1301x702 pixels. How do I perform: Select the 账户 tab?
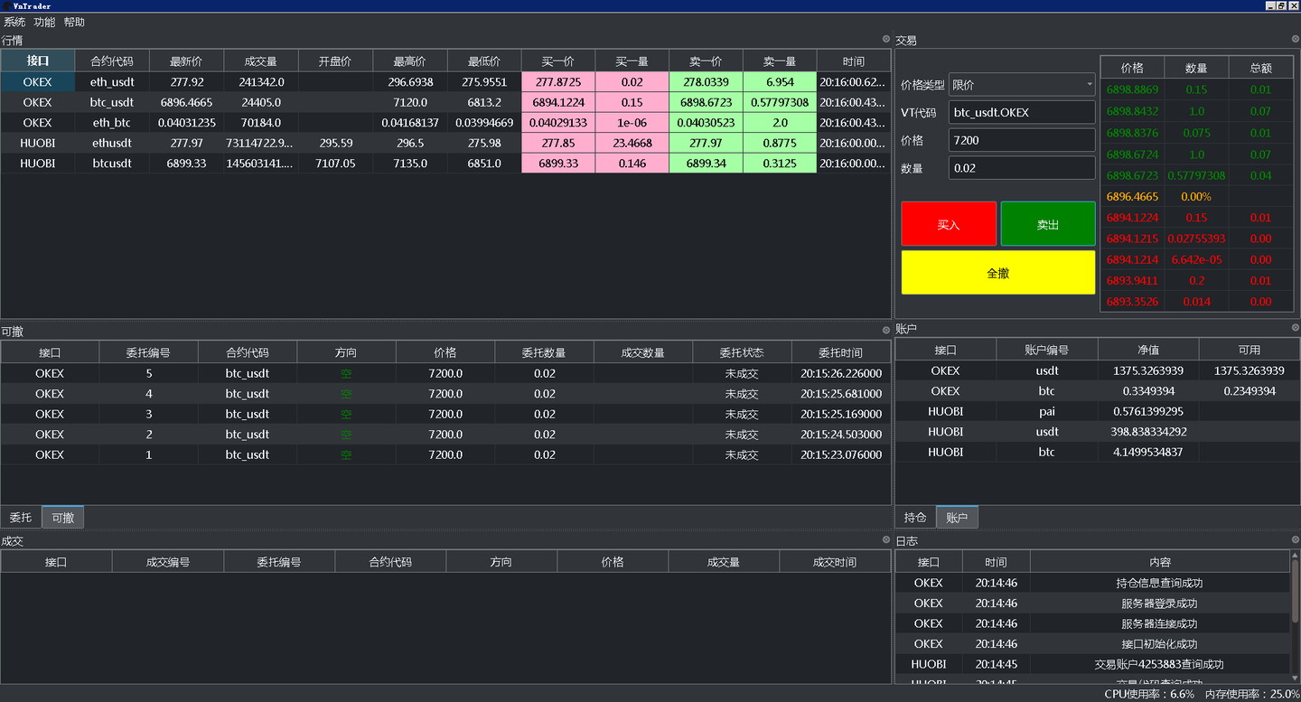pyautogui.click(x=957, y=518)
